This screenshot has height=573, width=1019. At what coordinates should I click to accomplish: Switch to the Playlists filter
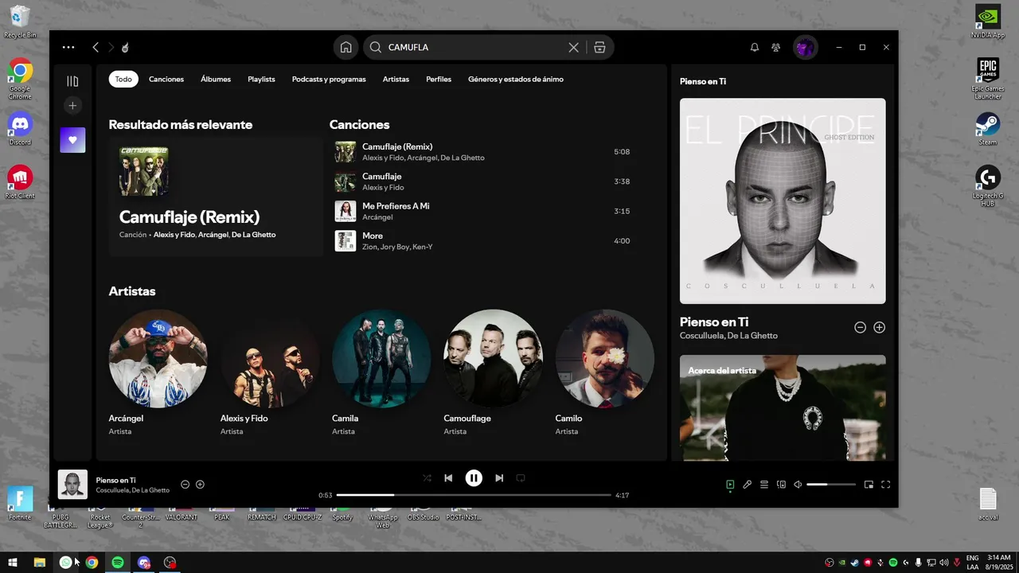pyautogui.click(x=261, y=79)
